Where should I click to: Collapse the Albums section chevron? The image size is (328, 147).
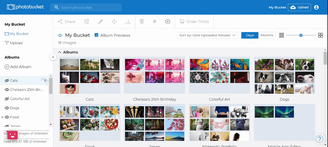pos(59,52)
